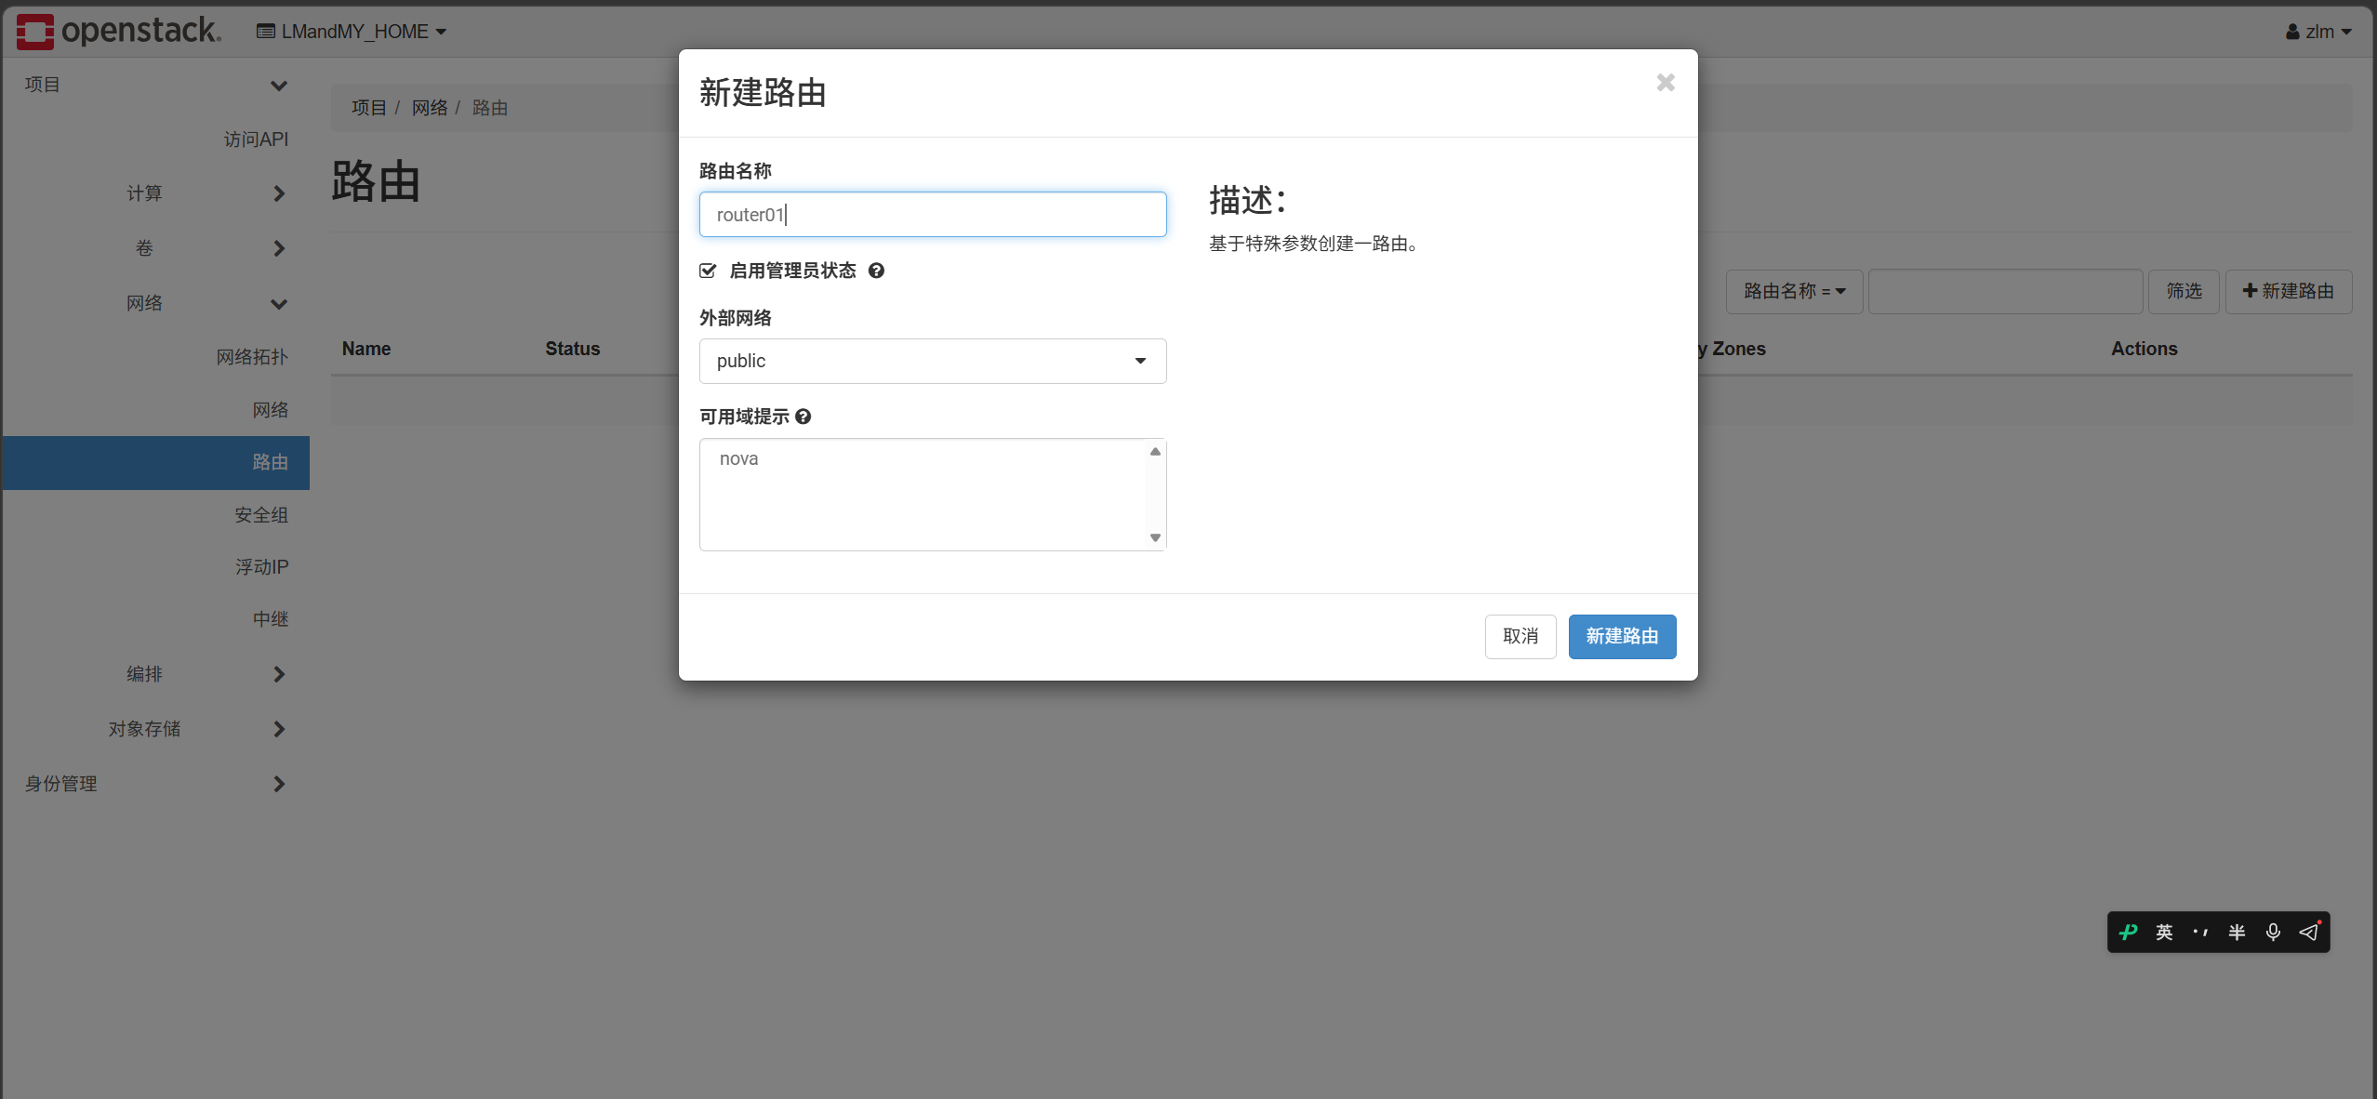The height and width of the screenshot is (1099, 2377).
Task: Open the 外部网络 public dropdown
Action: coord(933,361)
